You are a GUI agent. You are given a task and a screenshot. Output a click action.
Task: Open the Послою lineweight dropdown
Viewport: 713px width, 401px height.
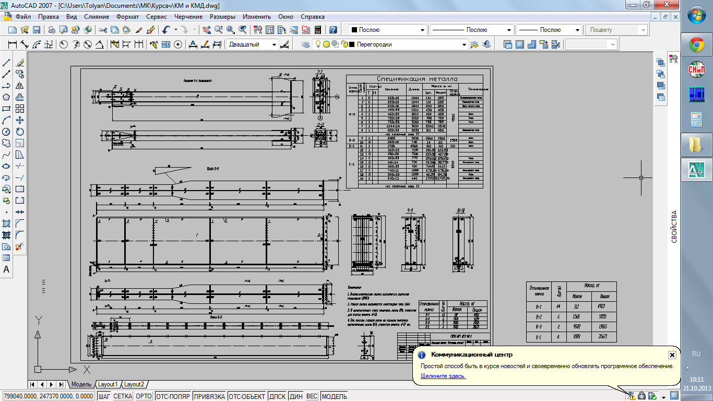pyautogui.click(x=578, y=30)
